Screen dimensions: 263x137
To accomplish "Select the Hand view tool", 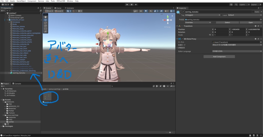I will [45, 17].
